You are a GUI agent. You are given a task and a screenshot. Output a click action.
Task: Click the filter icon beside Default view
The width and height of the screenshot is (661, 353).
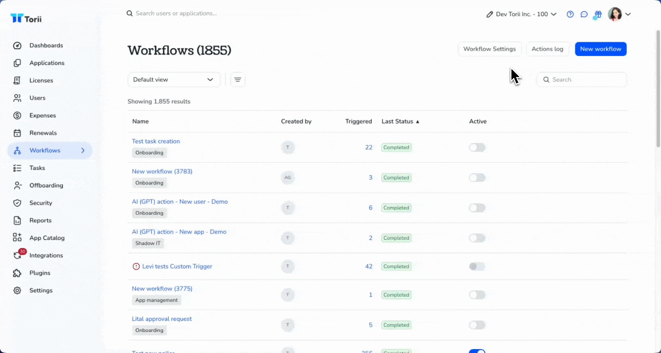(x=238, y=79)
